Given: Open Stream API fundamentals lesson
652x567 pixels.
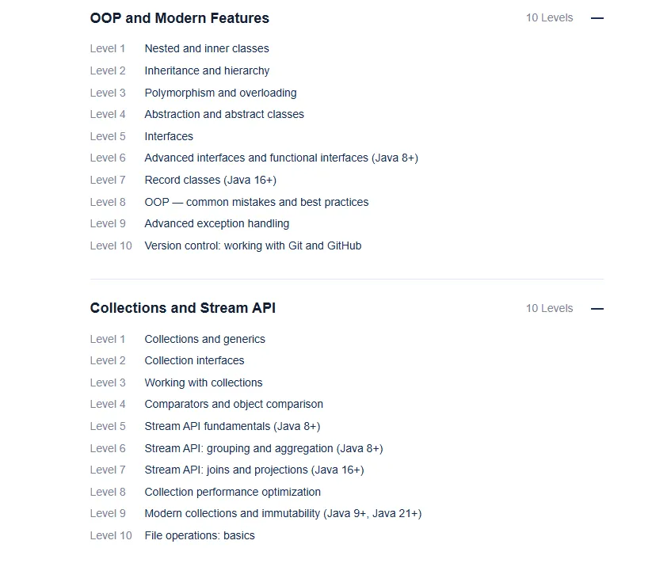Looking at the screenshot, I should pyautogui.click(x=231, y=427).
